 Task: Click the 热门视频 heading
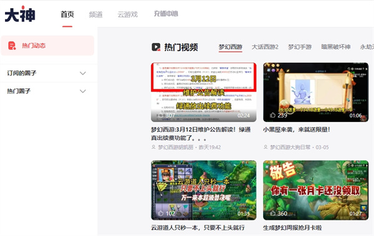pos(181,47)
